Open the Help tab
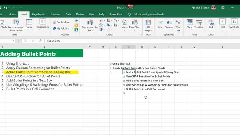240x135 pixels. point(102,14)
